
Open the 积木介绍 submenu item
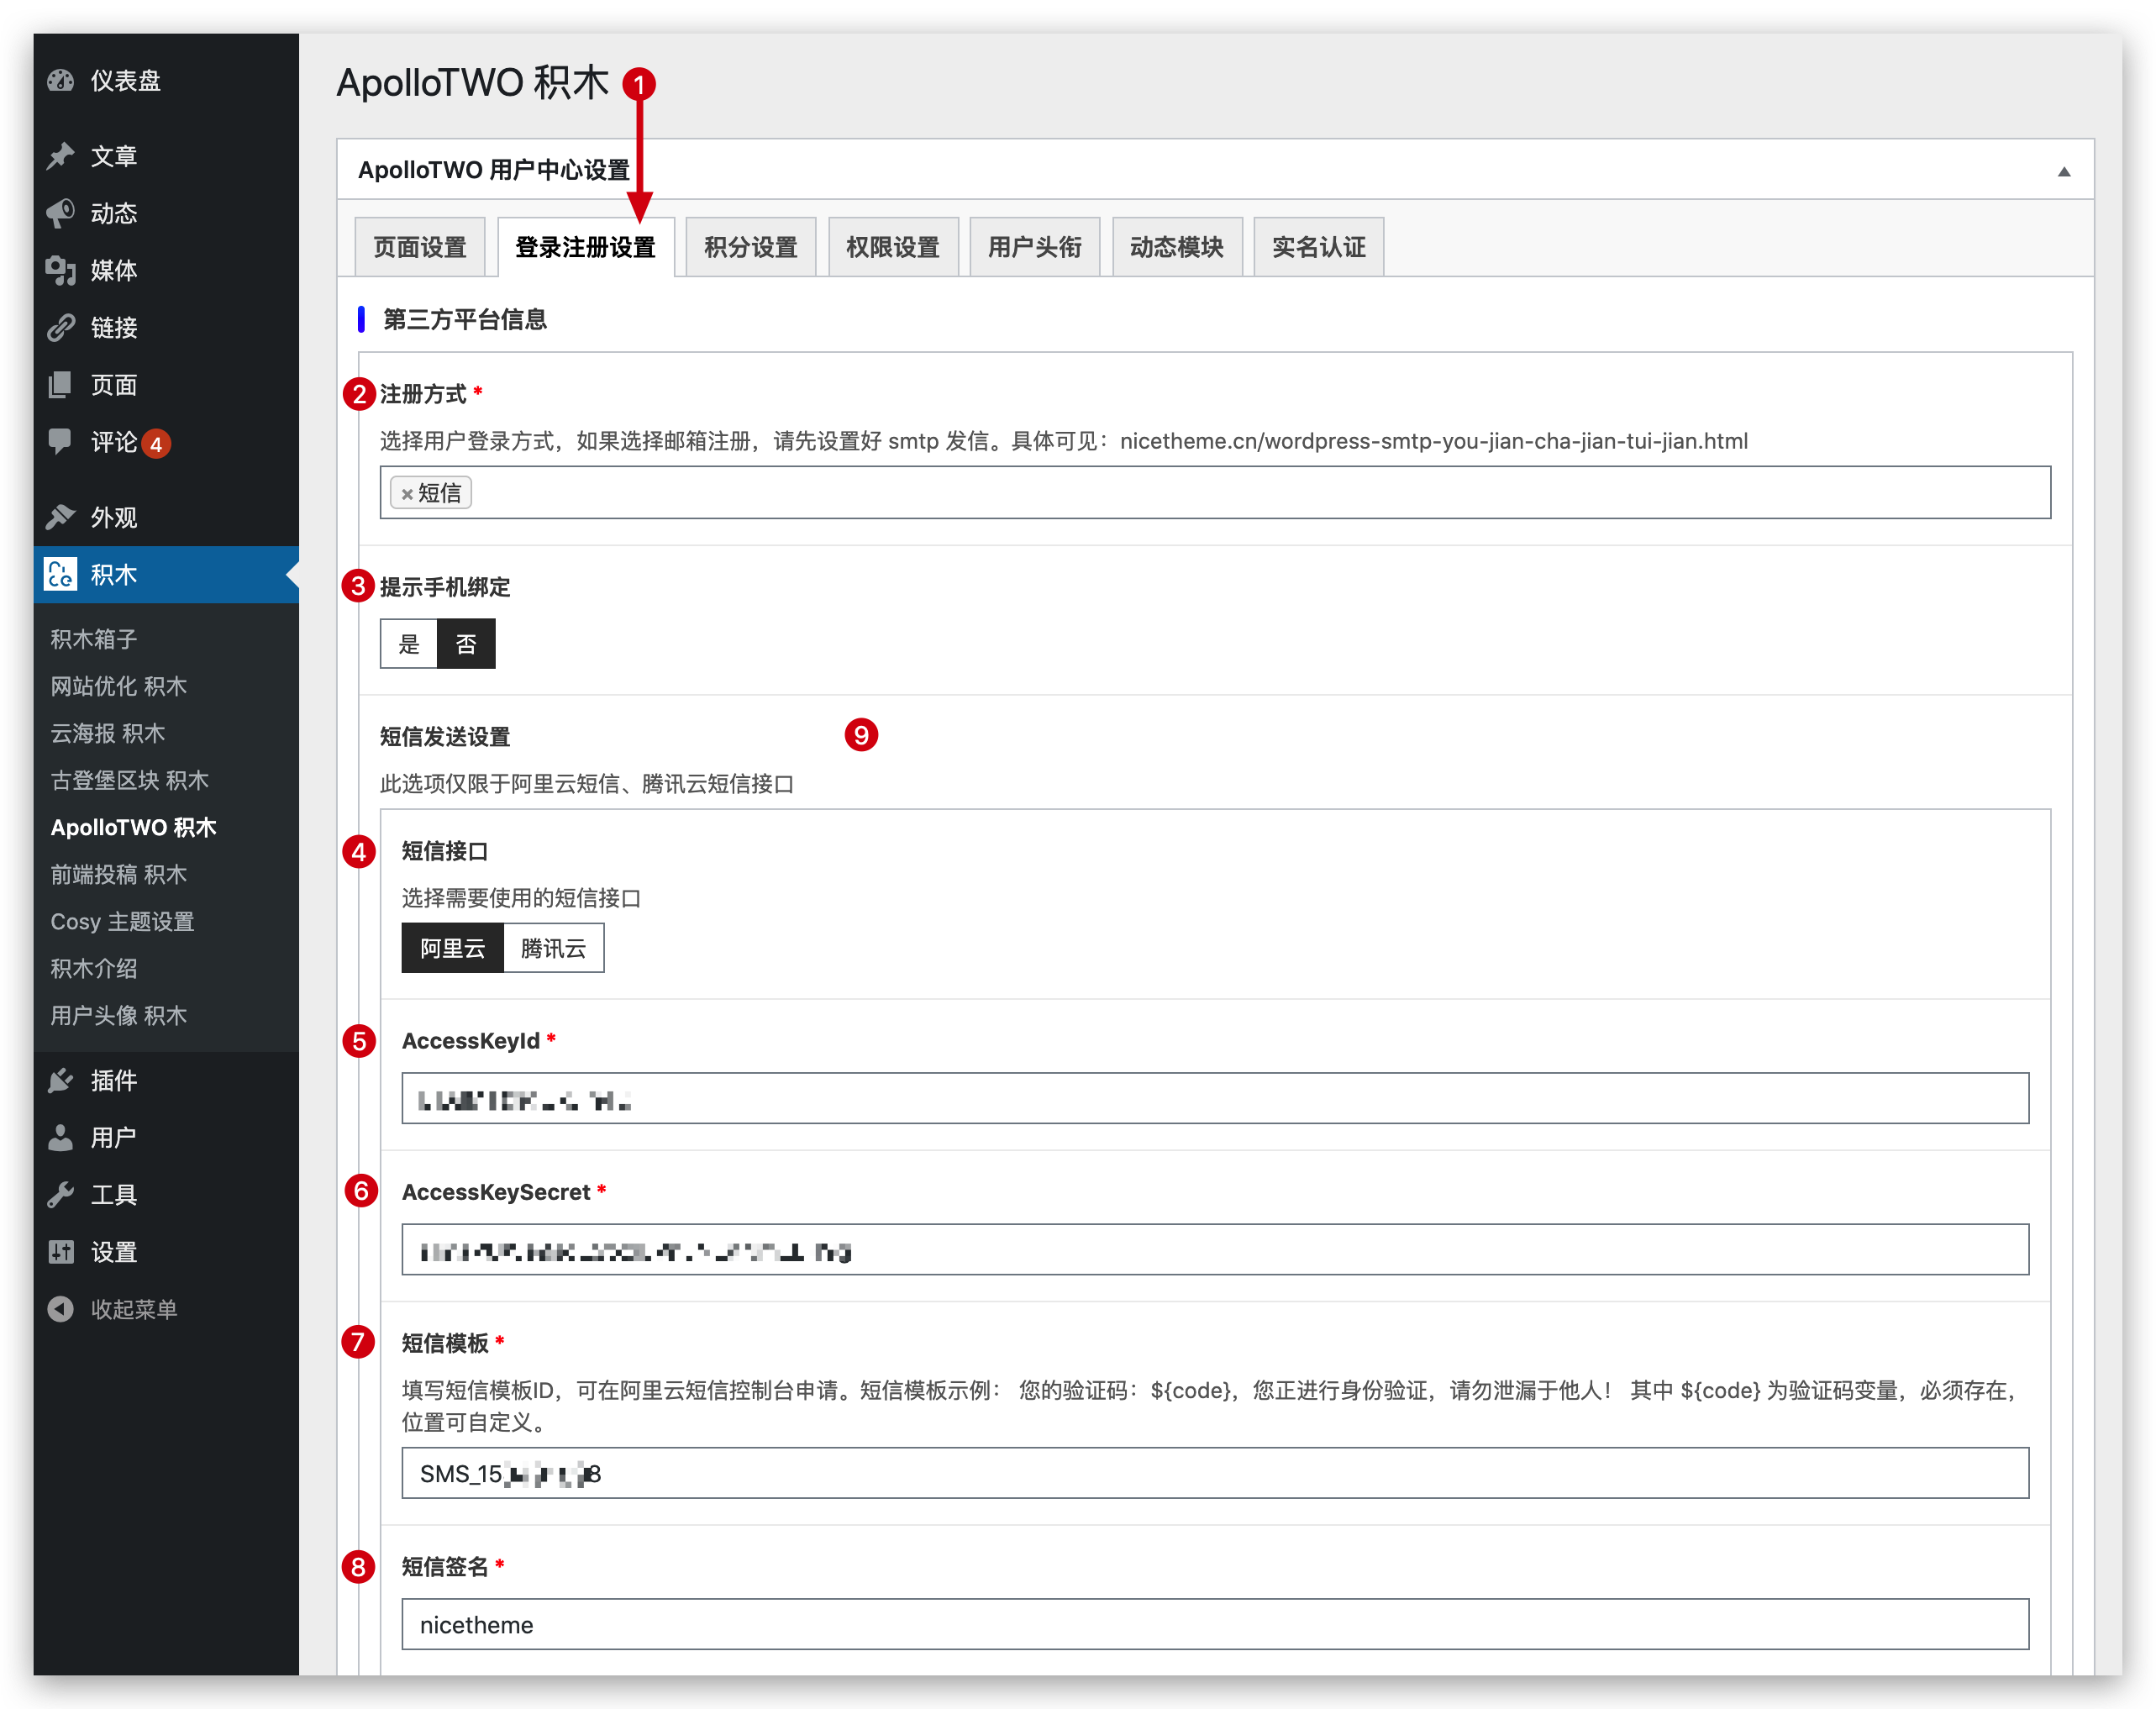94,968
